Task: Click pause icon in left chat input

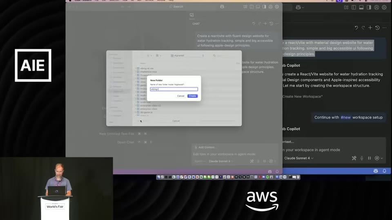Action: (x=265, y=161)
